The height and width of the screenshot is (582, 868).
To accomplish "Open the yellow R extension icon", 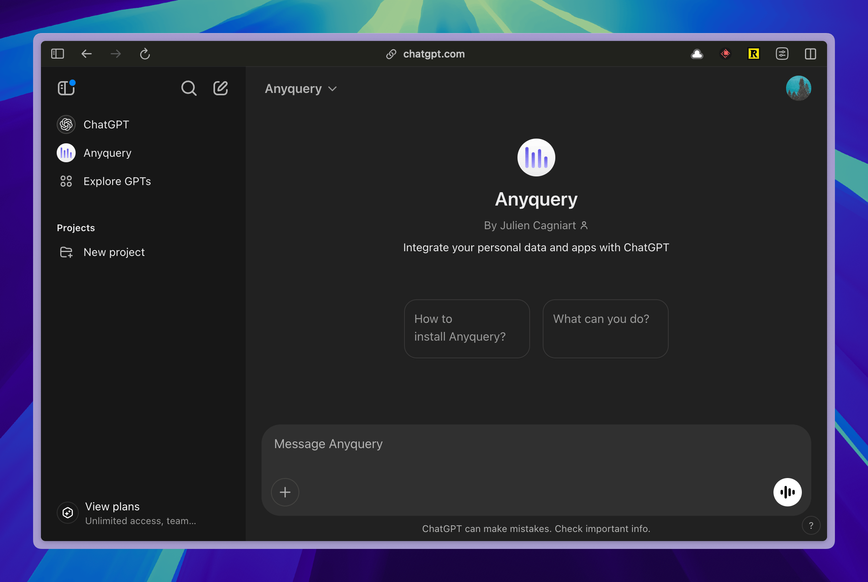I will [754, 54].
